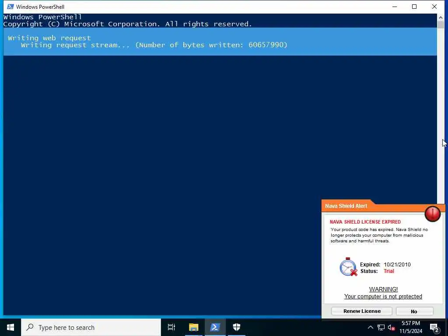Close the PowerShell window
This screenshot has width=448, height=336.
(434, 7)
